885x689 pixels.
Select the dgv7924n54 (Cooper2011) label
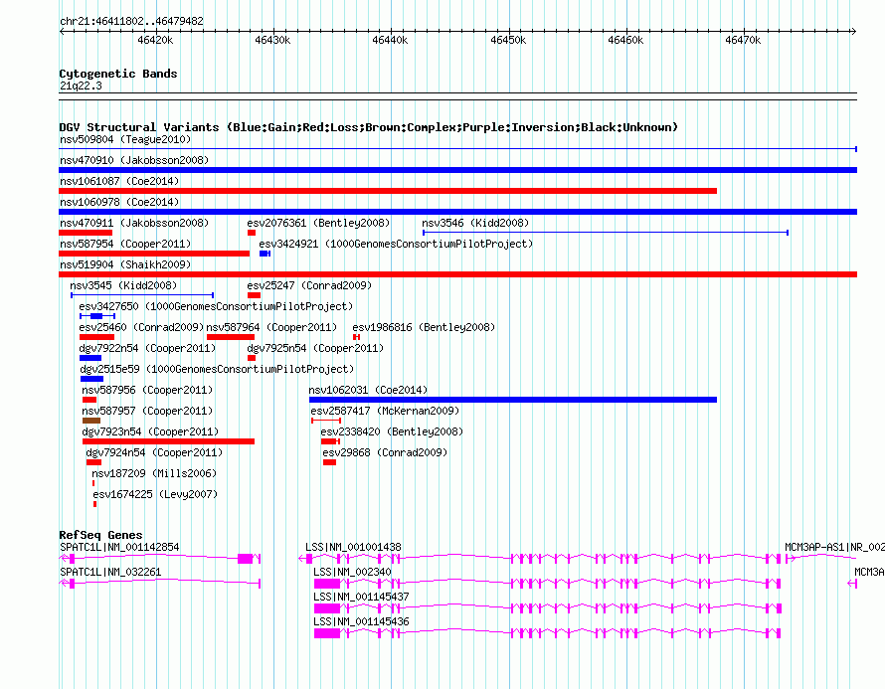tap(154, 452)
